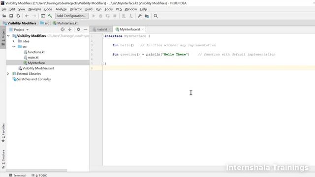Open the File menu

click(4, 9)
